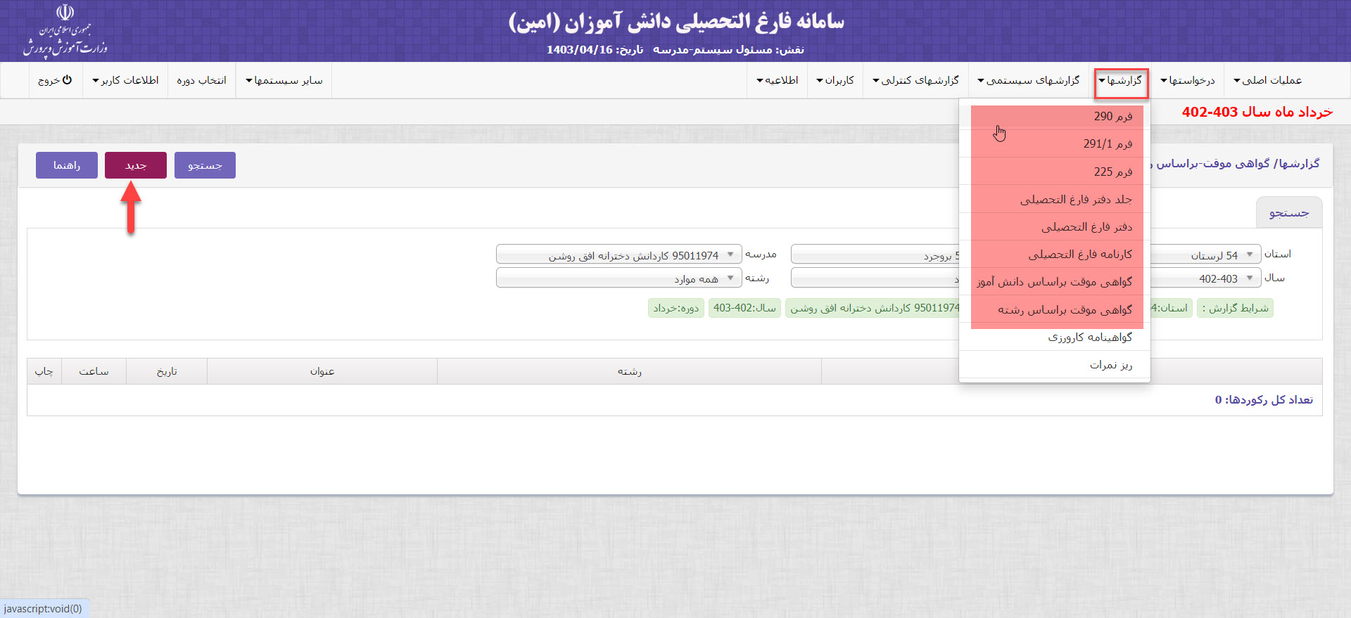Open the گزارشها menu in the navbar
Viewport: 1351px width, 618px height.
tap(1121, 81)
